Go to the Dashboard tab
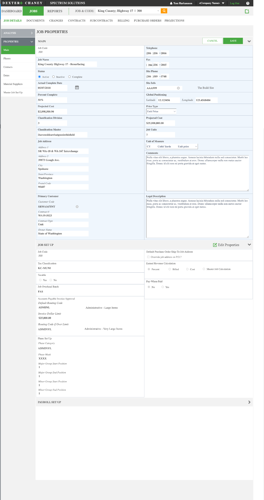The image size is (264, 500). 11,11
